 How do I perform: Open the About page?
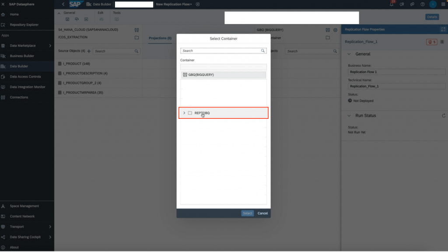(x=14, y=248)
